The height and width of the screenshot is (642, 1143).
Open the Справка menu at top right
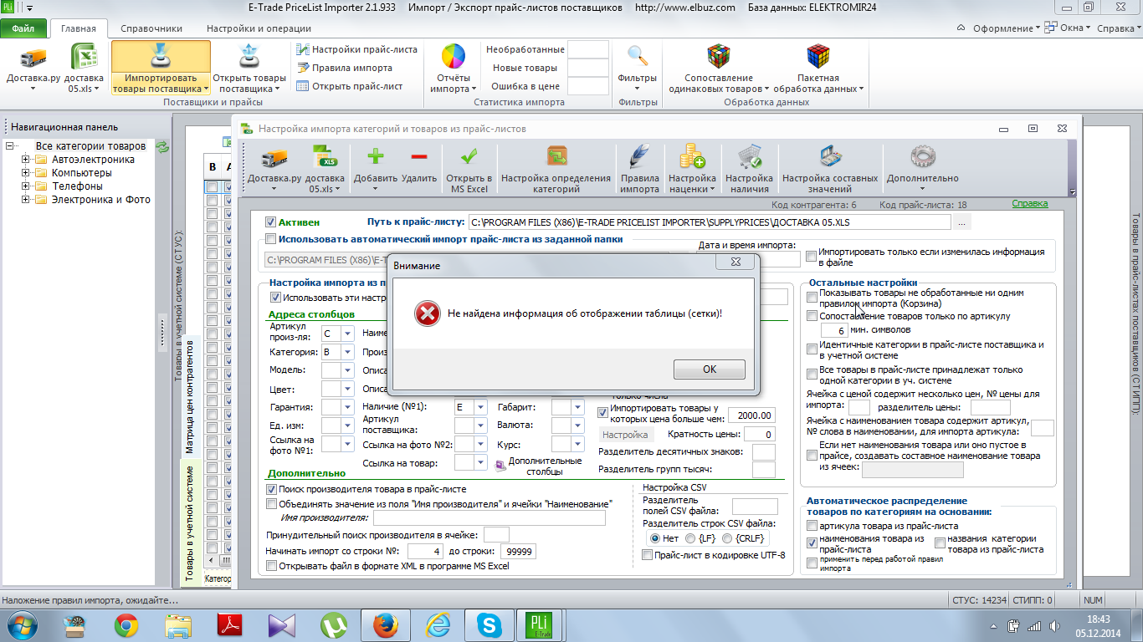tap(1119, 28)
